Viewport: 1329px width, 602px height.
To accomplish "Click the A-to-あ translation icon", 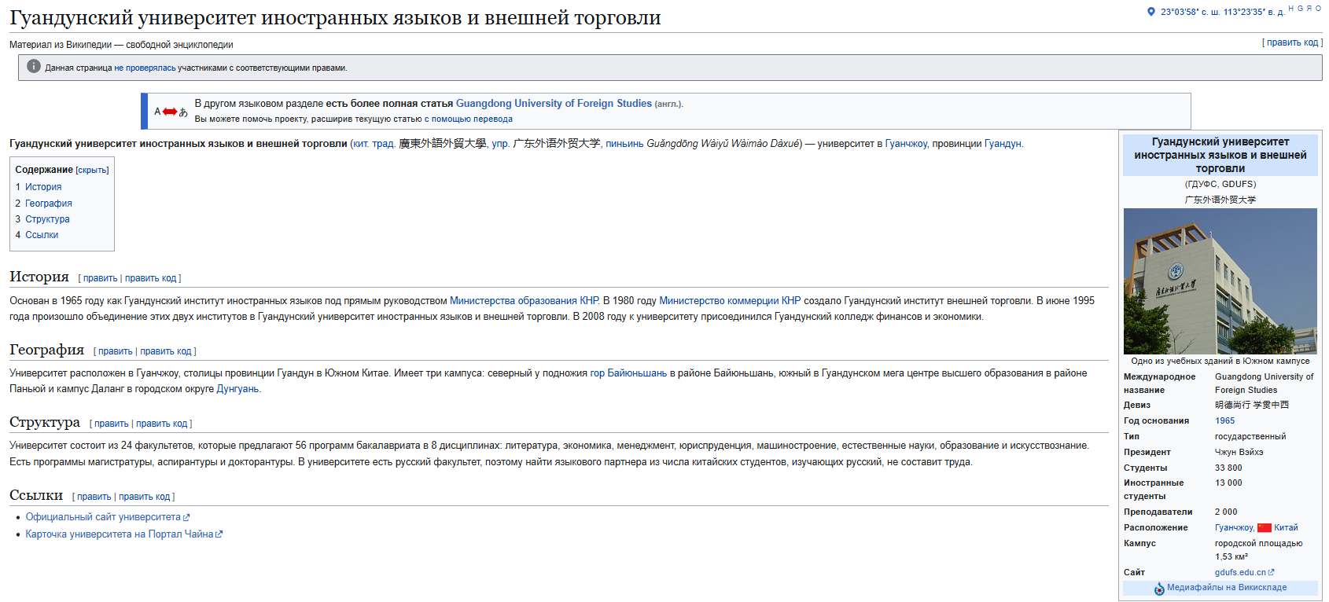I will point(171,112).
